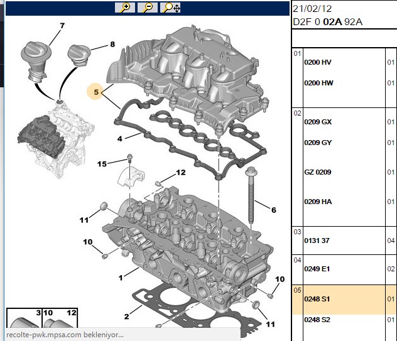Select part number 0131 37
Screen dimensions: 397x341
click(317, 241)
